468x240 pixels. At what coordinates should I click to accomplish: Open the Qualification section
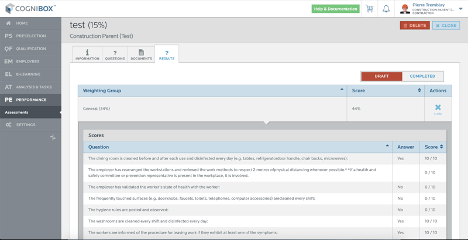[x=30, y=49]
